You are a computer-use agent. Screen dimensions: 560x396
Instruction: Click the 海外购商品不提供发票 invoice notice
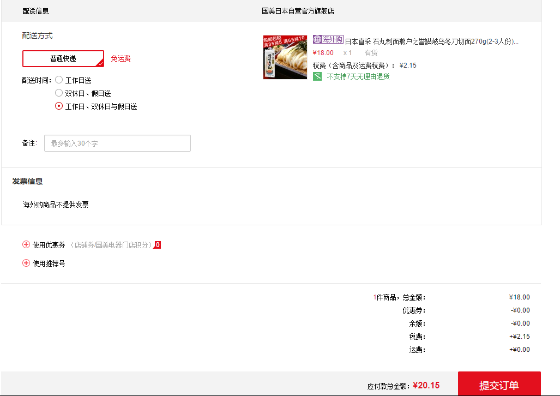56,205
